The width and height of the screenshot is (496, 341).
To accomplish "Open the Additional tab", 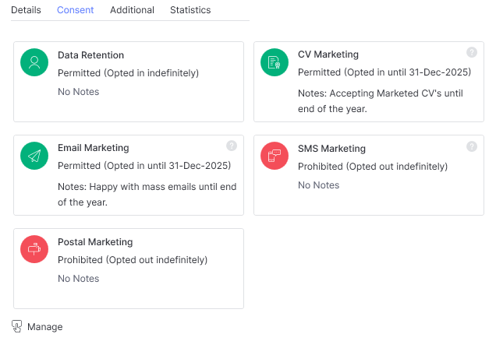I will [x=132, y=10].
